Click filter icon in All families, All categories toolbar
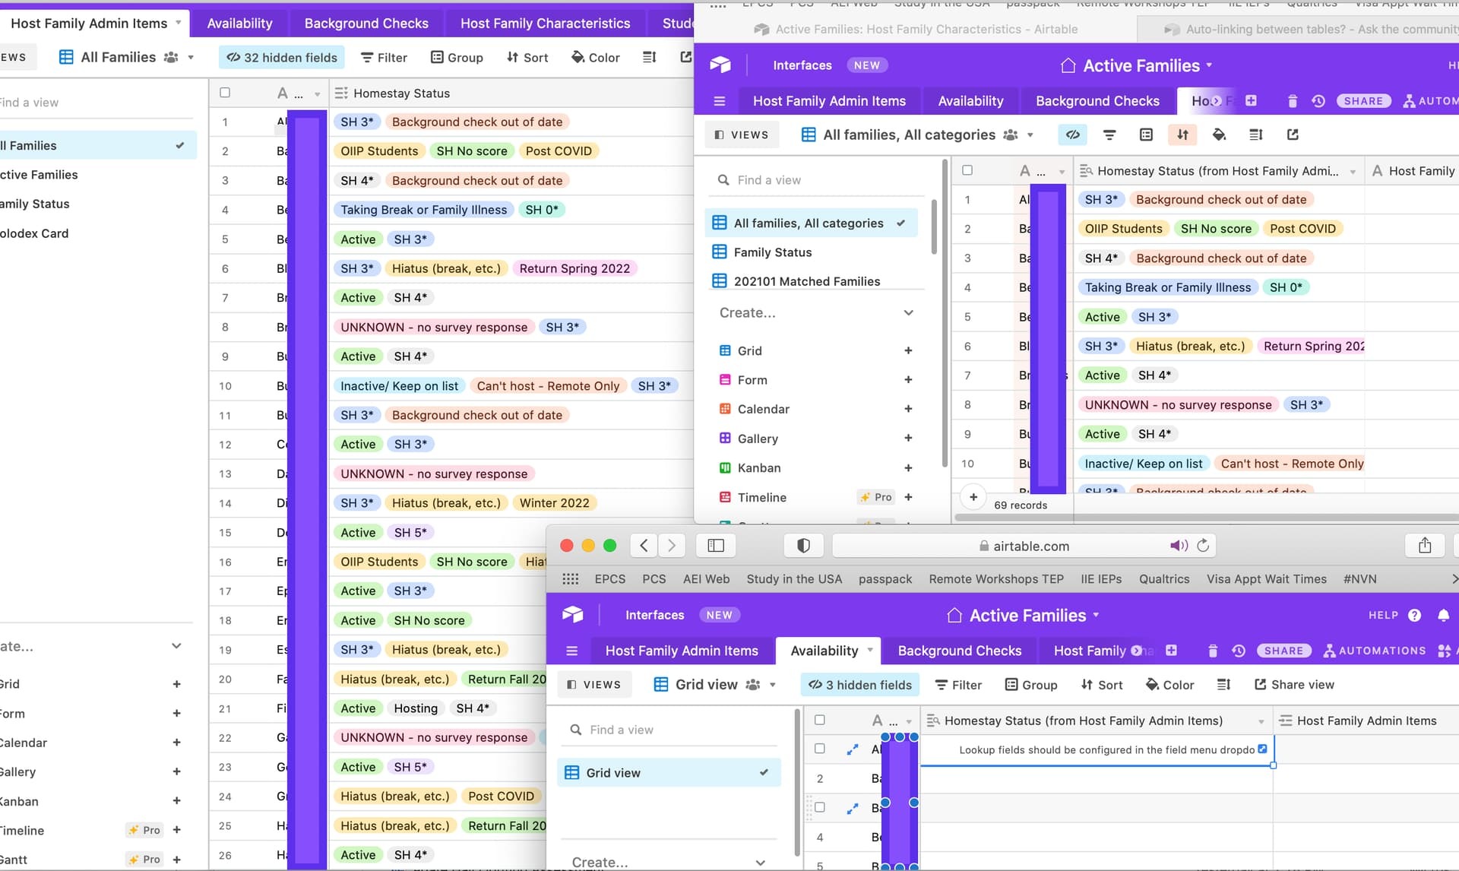 [1109, 135]
